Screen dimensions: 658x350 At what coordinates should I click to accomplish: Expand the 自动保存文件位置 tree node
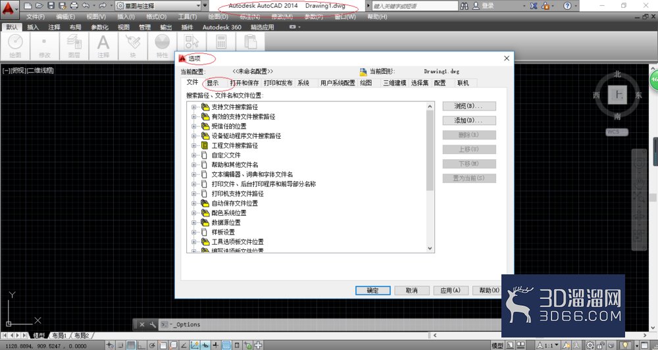click(194, 203)
